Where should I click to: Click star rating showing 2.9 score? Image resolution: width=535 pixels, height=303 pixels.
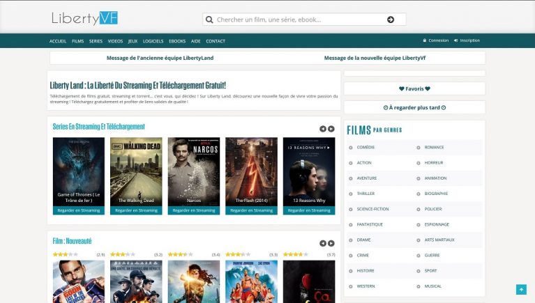tap(65, 255)
